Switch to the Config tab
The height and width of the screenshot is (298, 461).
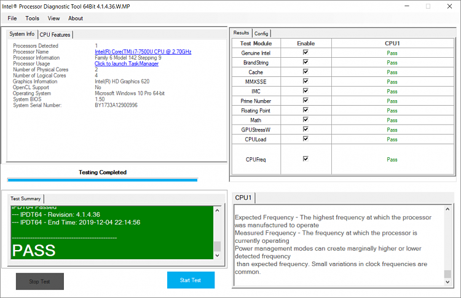point(261,34)
